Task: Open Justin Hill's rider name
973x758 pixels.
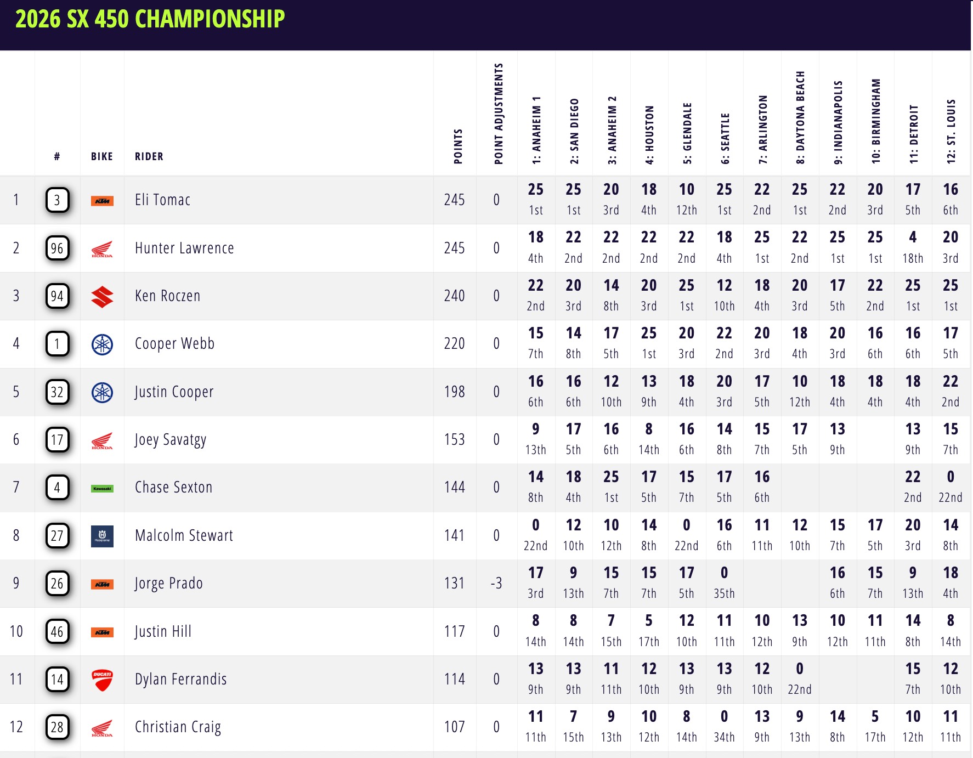Action: tap(163, 632)
